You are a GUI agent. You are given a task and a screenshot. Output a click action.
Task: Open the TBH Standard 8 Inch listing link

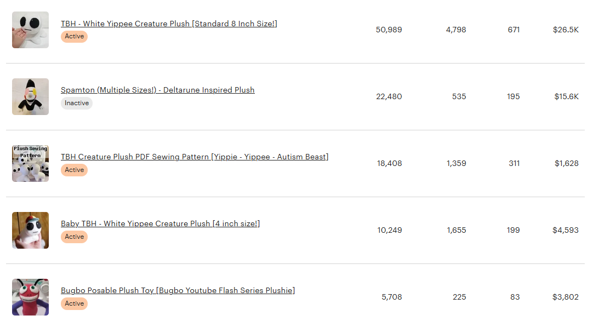169,24
